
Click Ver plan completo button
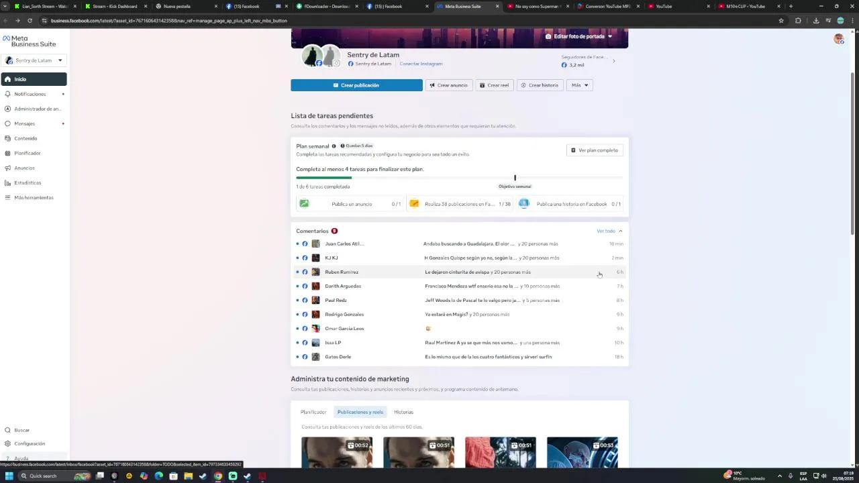[x=595, y=150]
